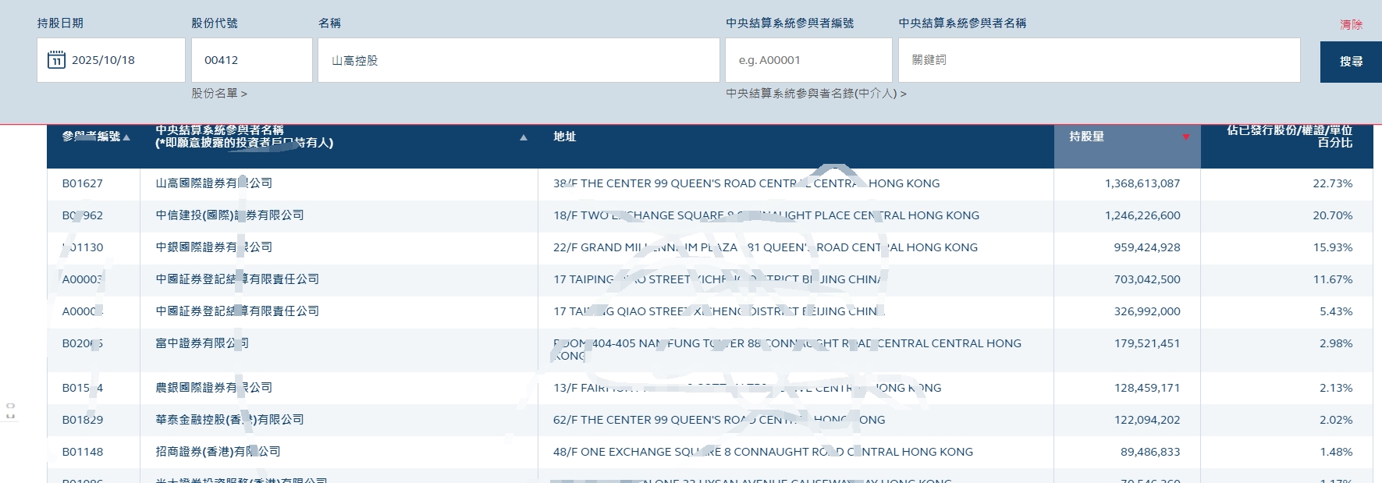The height and width of the screenshot is (483, 1382).
Task: Focus the stock name field 山高控股
Action: click(519, 60)
